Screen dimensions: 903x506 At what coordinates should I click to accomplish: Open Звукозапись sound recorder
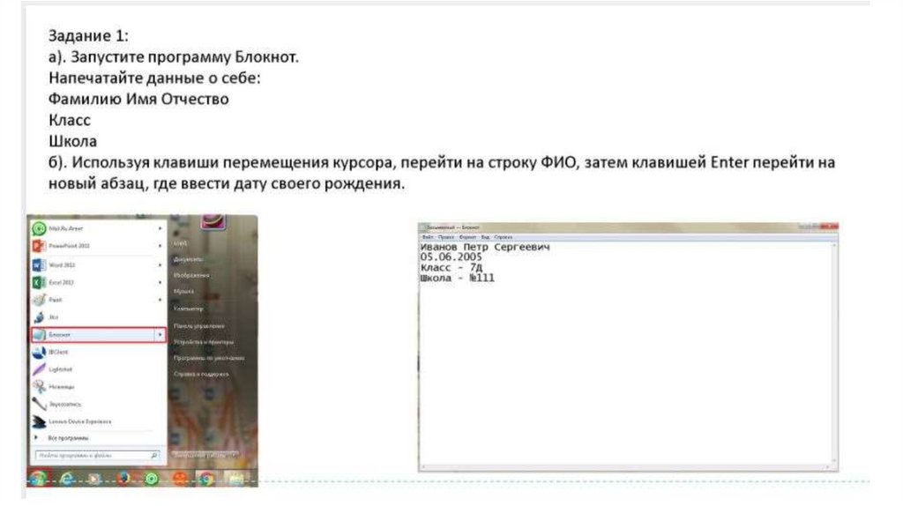(98, 404)
